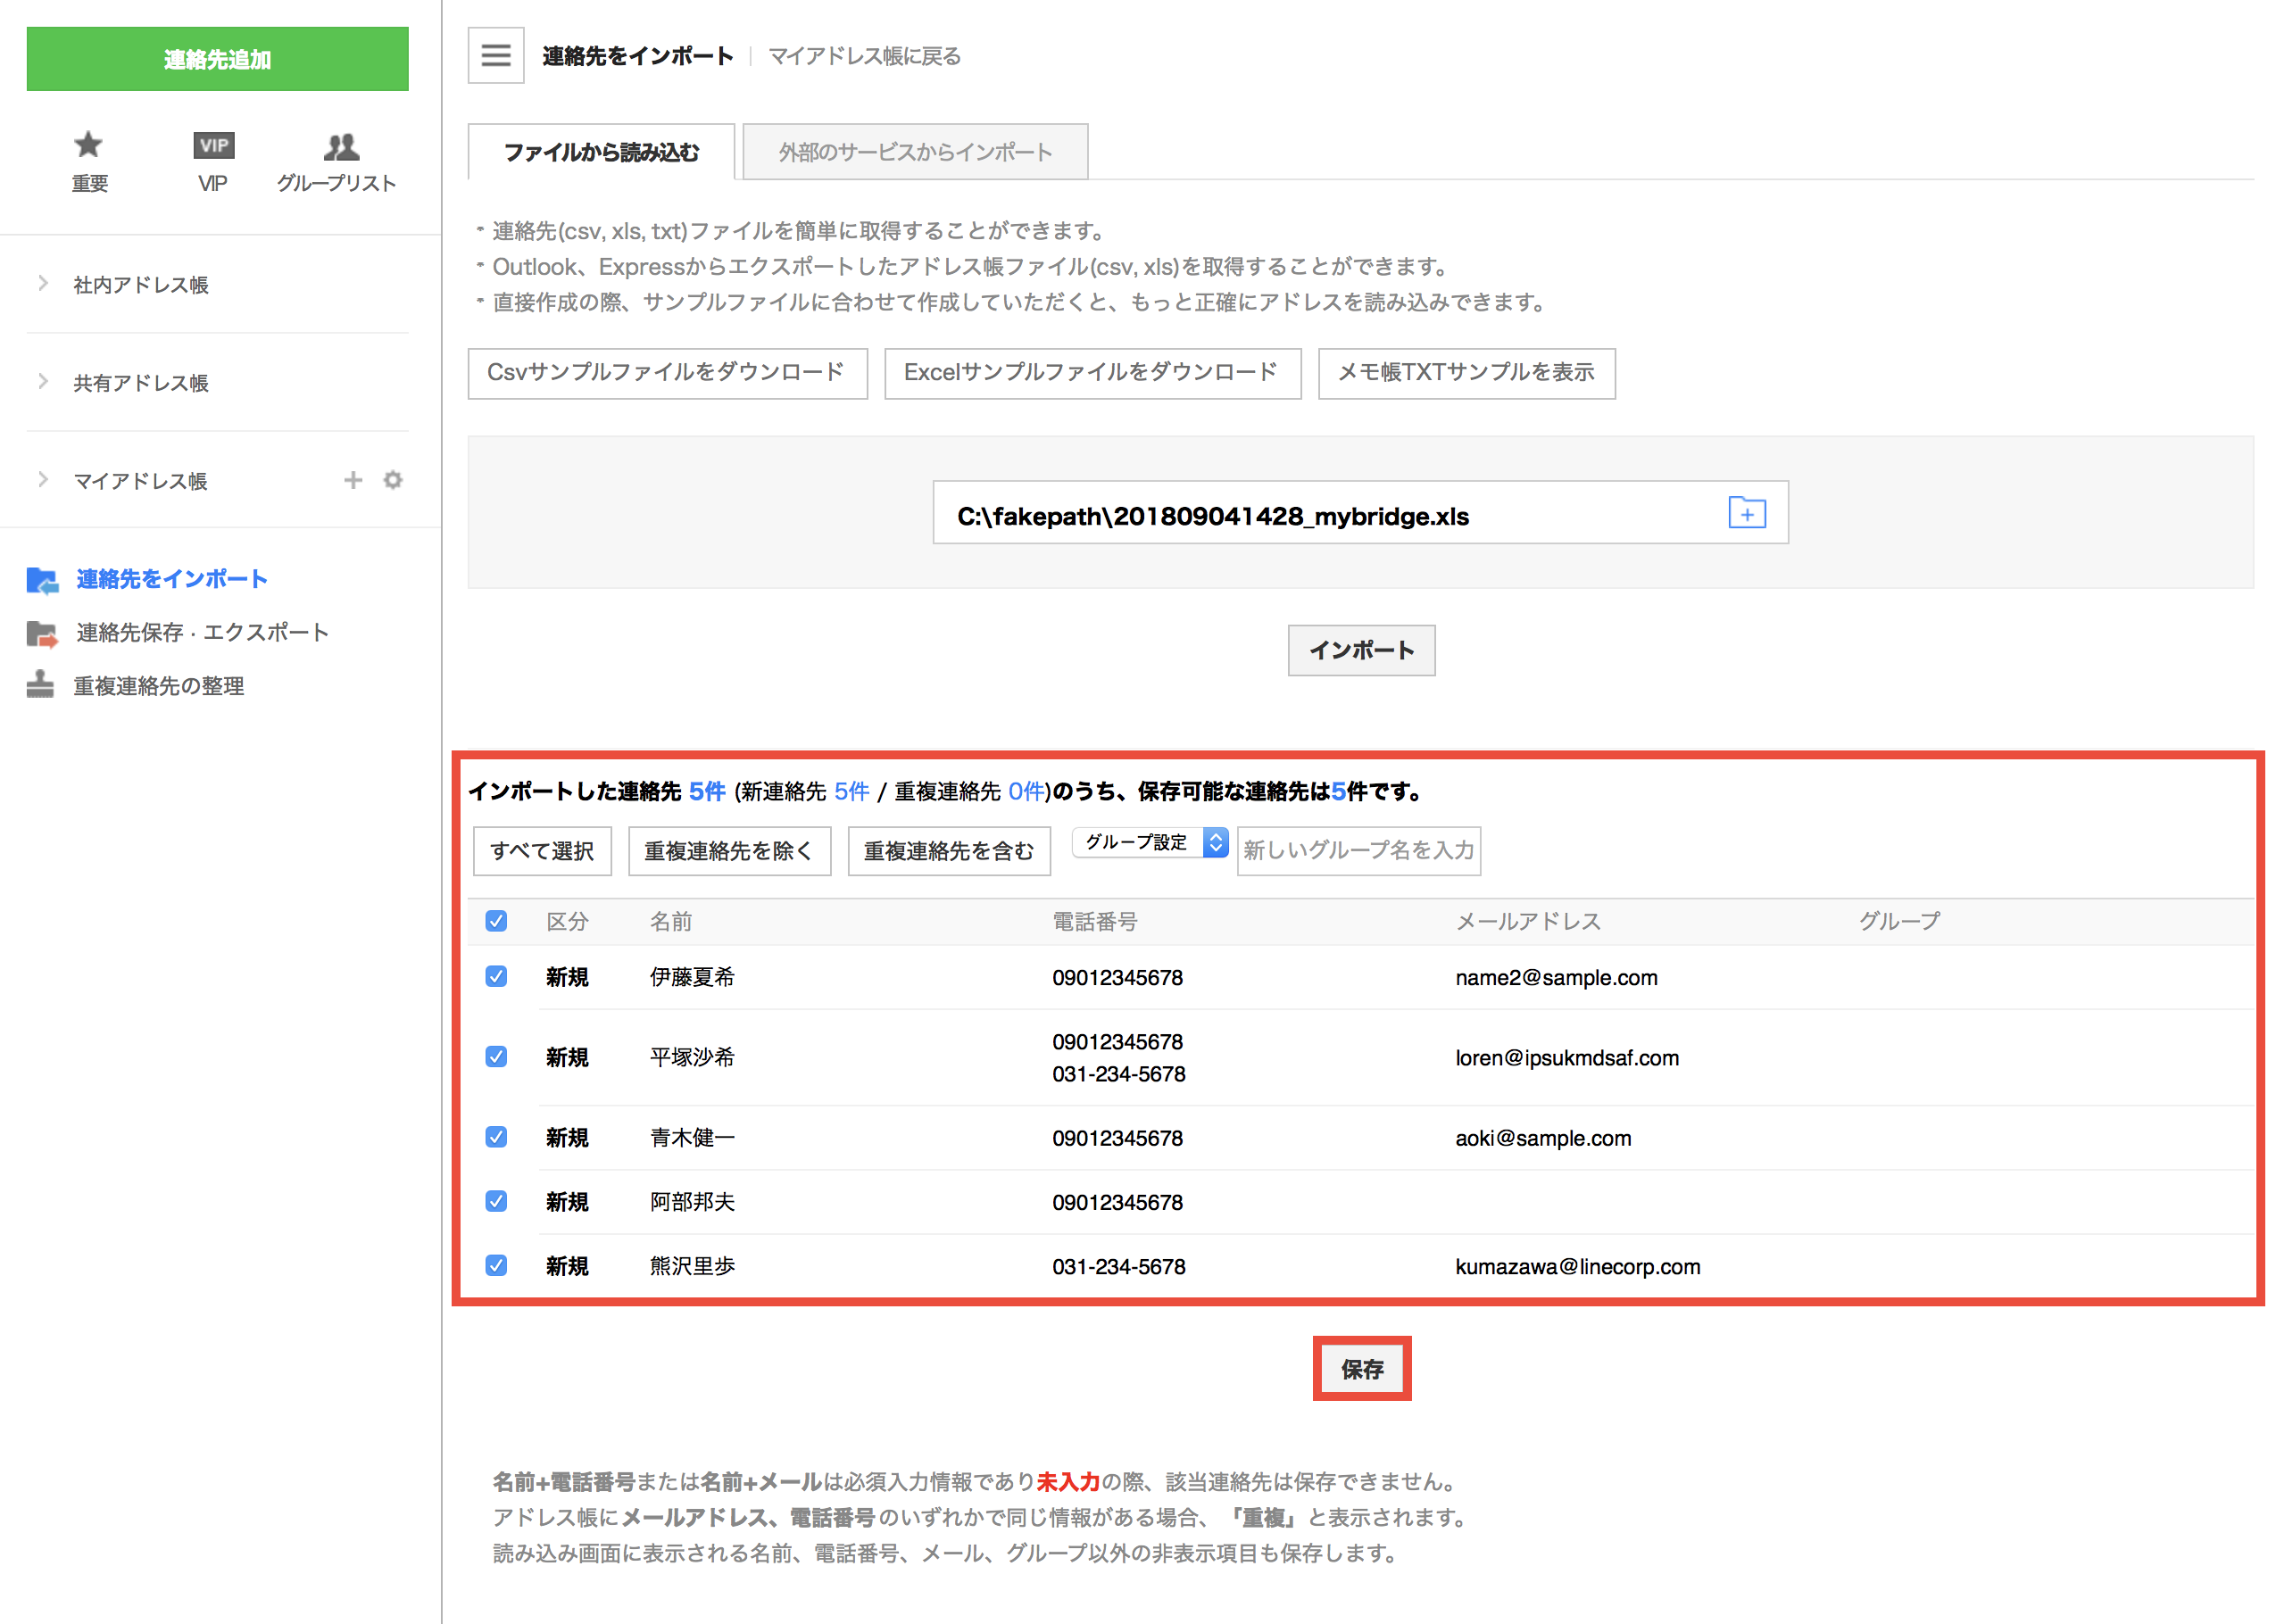This screenshot has width=2276, height=1624.
Task: Uncheck the 熊沢里歩 row checkbox
Action: point(496,1265)
